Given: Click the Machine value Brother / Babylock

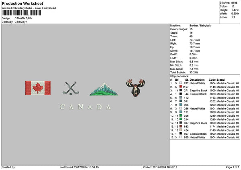Looking at the screenshot, I should pyautogui.click(x=200, y=26).
